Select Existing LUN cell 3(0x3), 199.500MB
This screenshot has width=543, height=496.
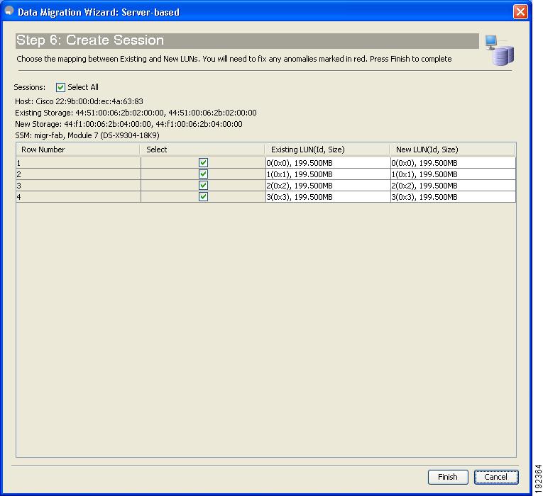tap(328, 197)
